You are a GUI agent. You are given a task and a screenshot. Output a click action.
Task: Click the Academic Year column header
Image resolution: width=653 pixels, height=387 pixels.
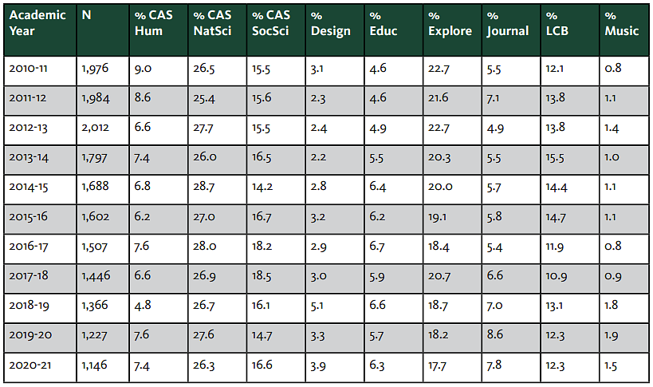click(38, 30)
